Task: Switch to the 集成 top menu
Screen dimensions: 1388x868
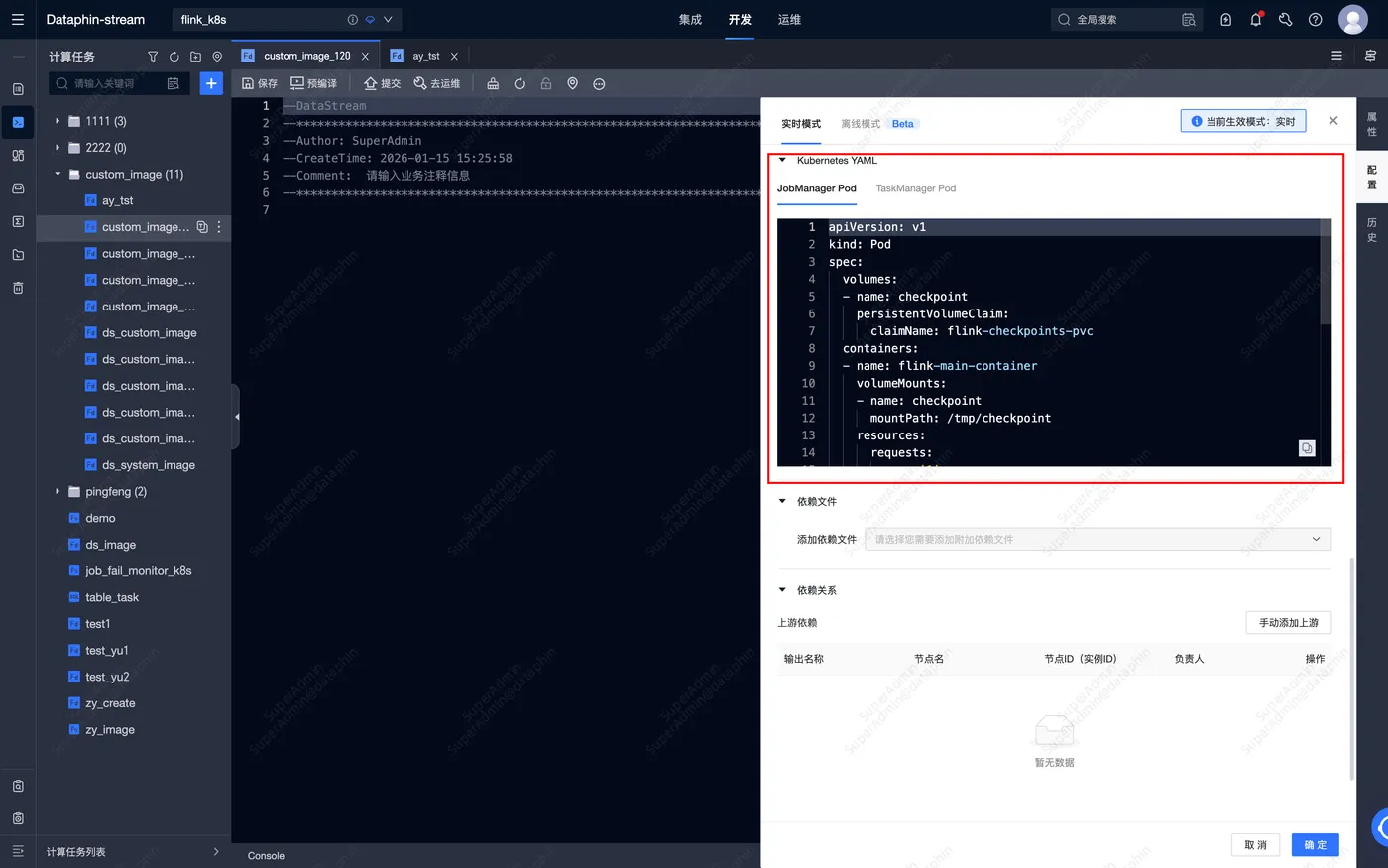Action: pyautogui.click(x=690, y=20)
